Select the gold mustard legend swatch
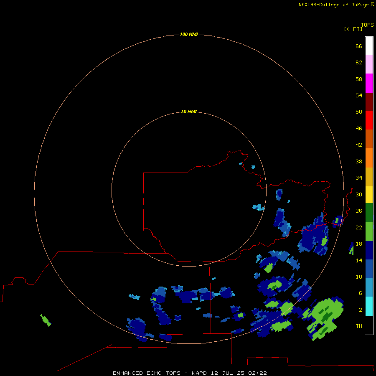 pyautogui.click(x=369, y=177)
